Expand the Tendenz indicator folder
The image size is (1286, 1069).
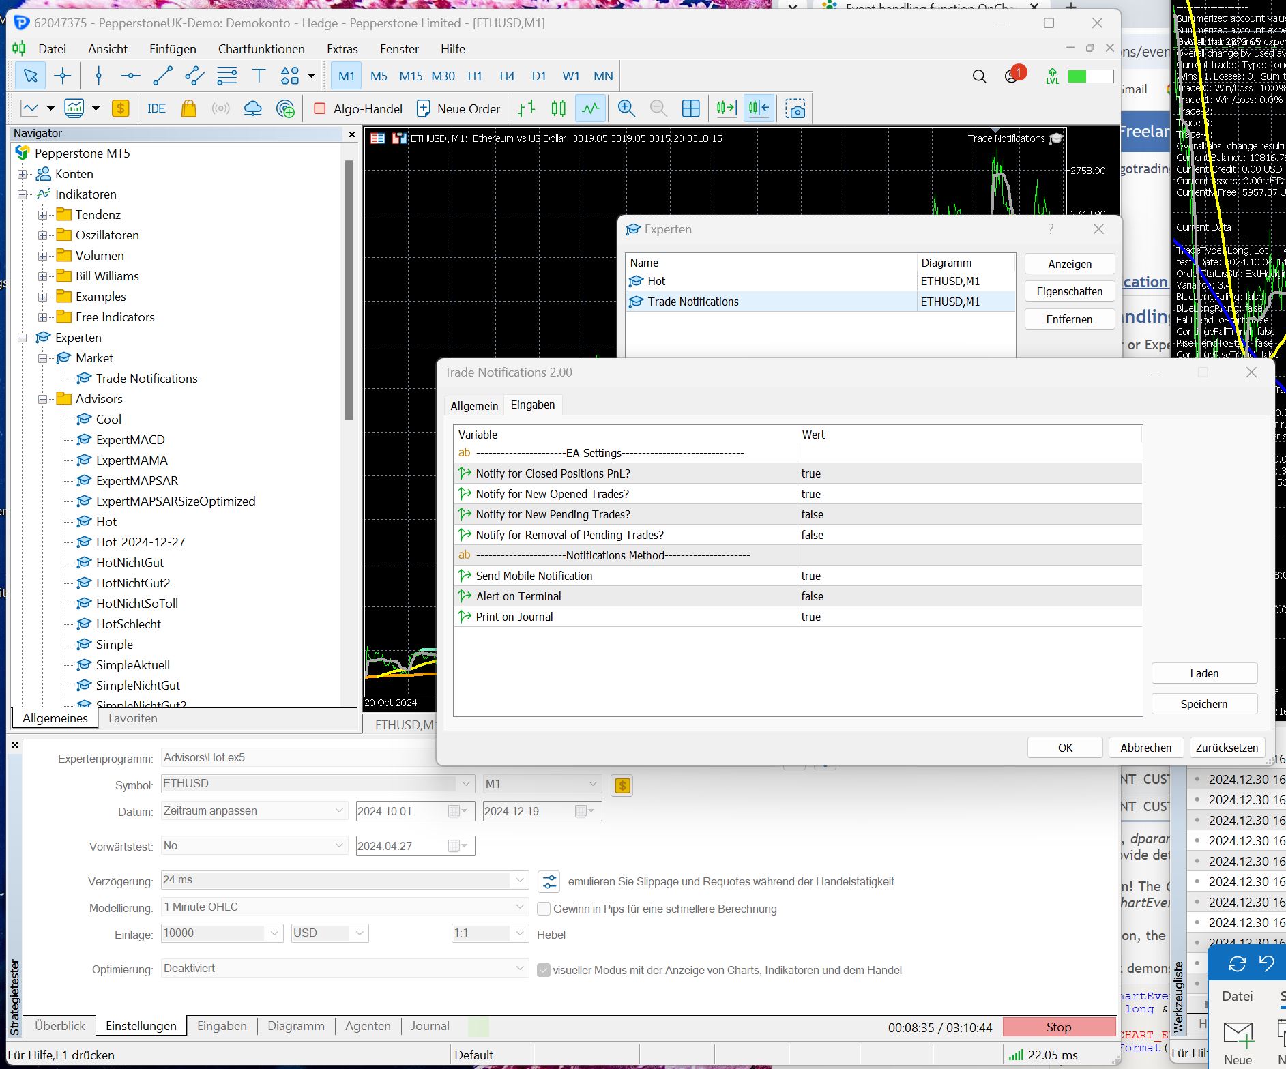click(x=42, y=215)
